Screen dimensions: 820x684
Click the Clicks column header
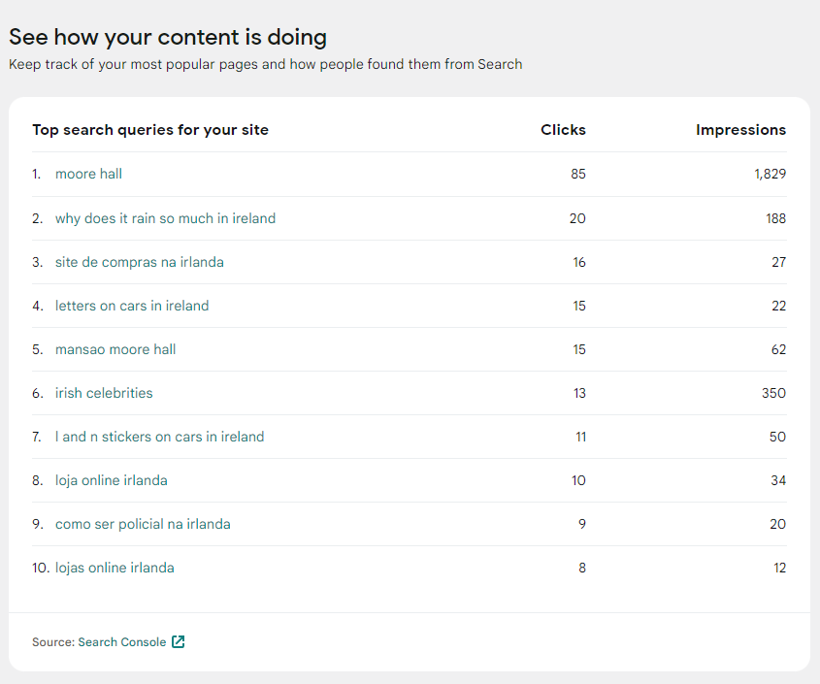point(563,129)
